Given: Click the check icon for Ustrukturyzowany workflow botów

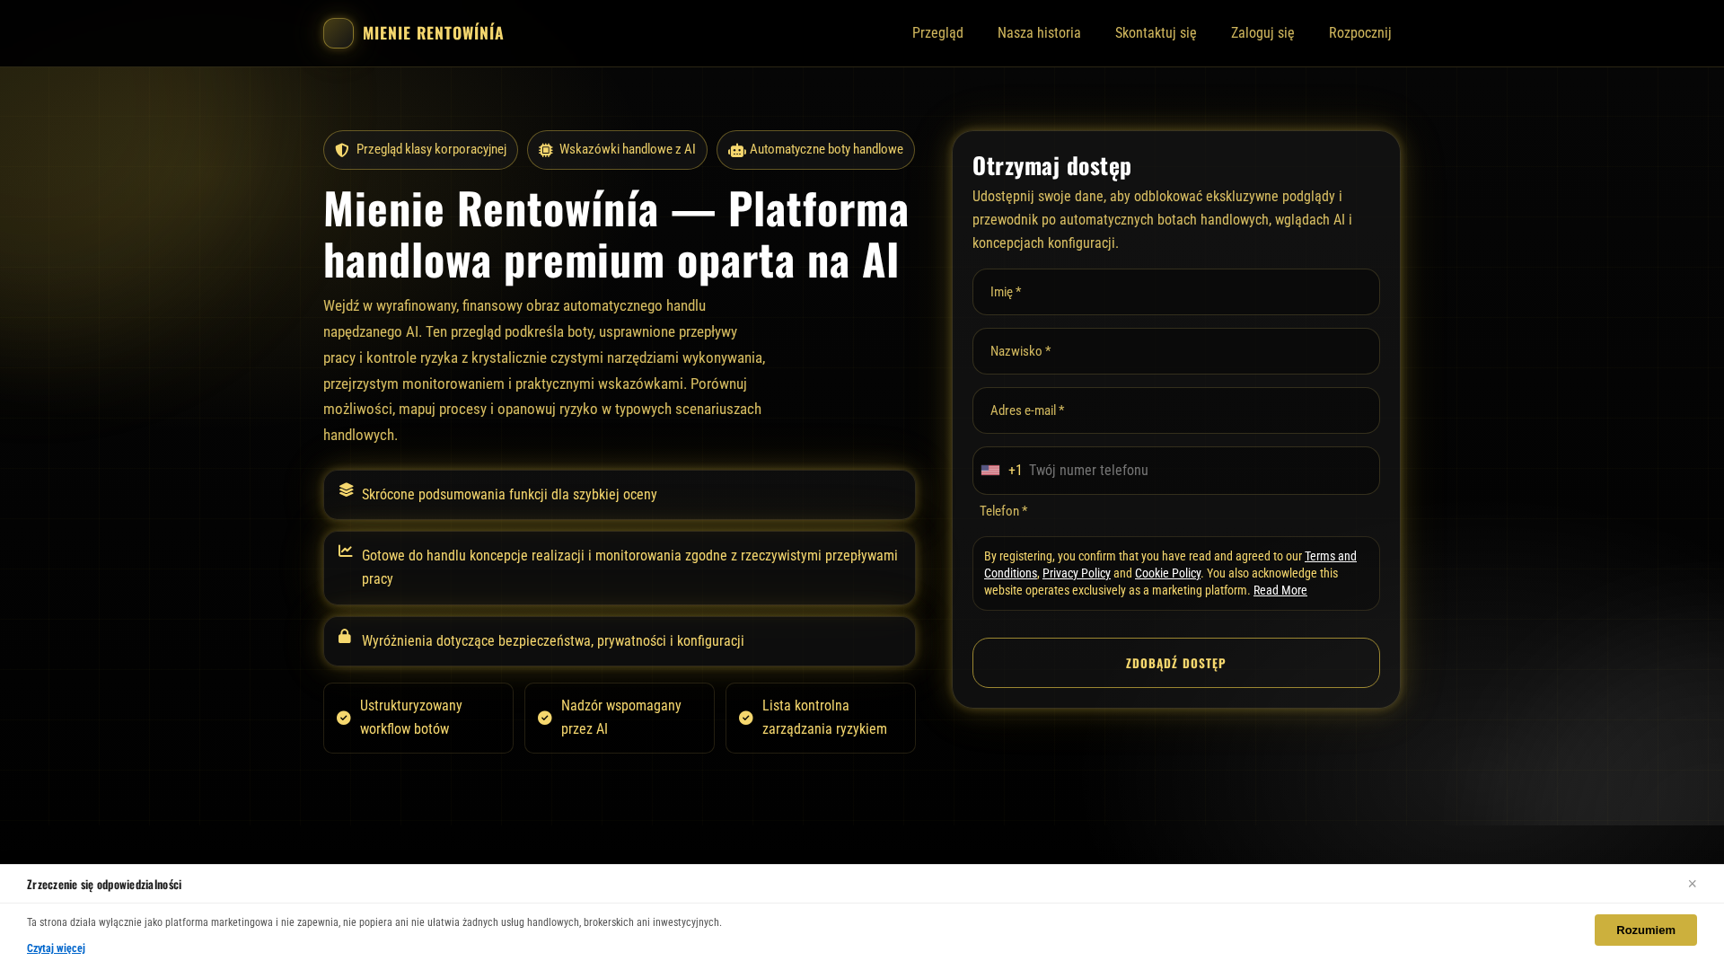Looking at the screenshot, I should click(x=344, y=718).
